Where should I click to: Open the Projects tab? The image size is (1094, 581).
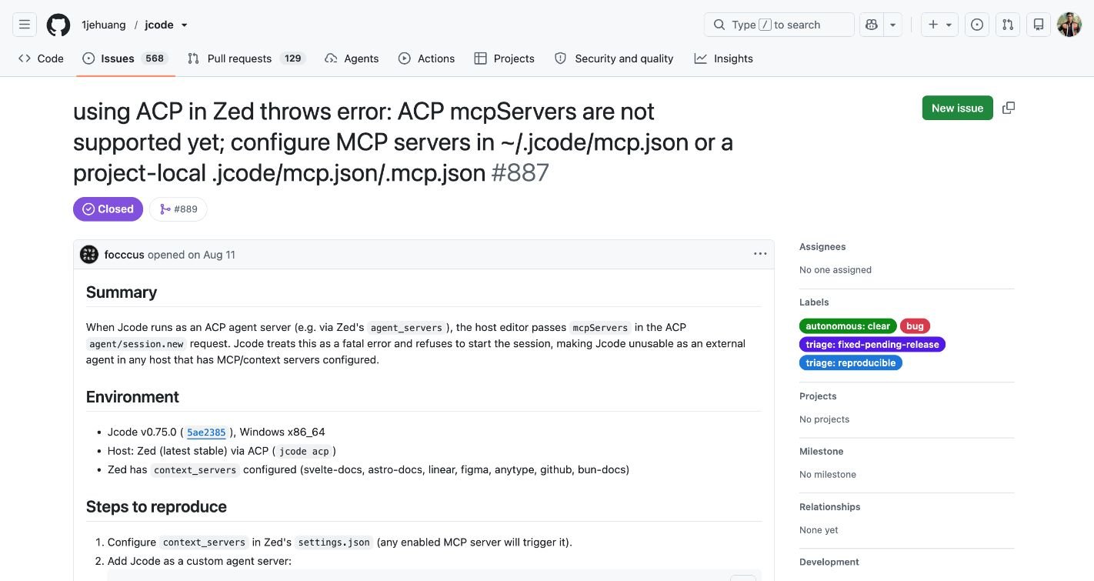[505, 58]
